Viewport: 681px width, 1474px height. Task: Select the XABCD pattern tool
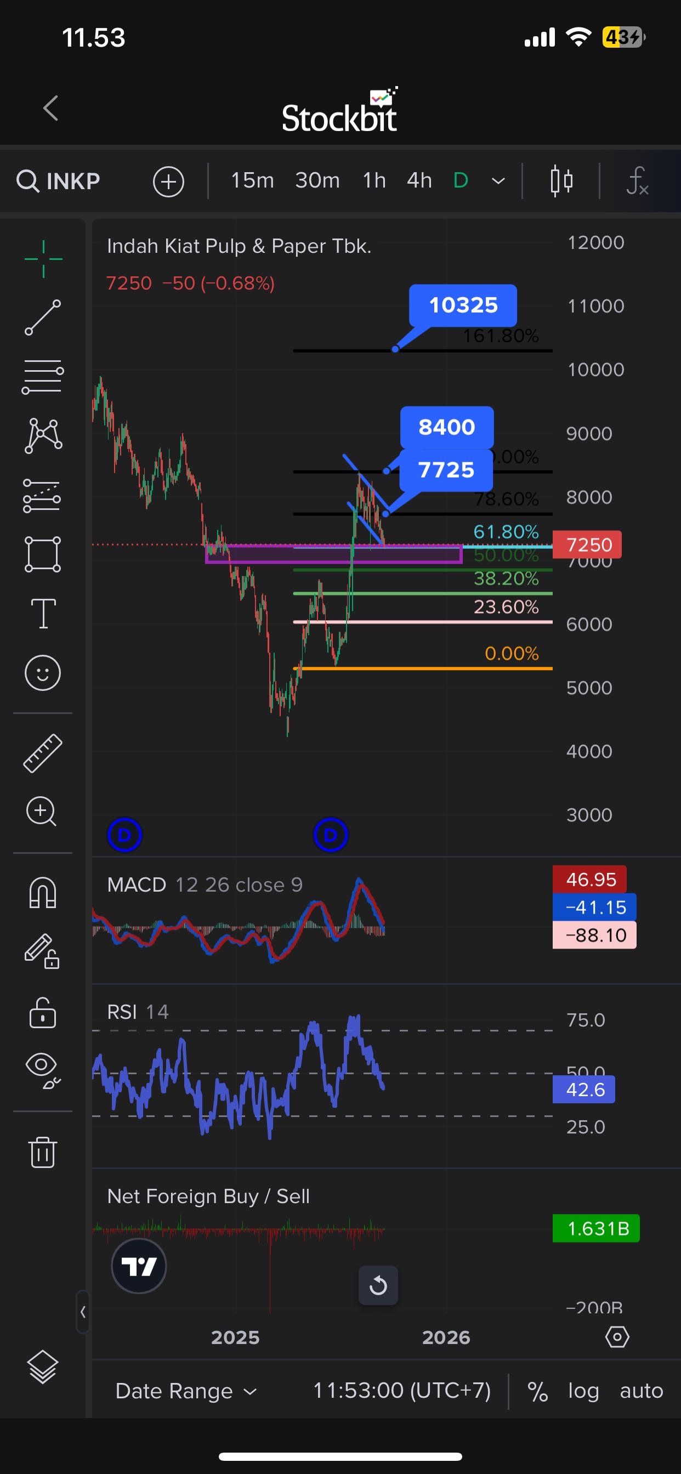coord(43,435)
